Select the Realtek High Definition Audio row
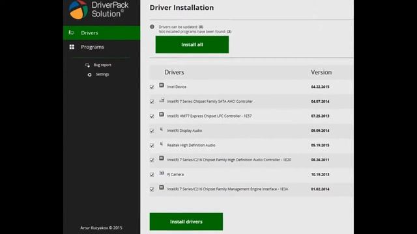The width and height of the screenshot is (417, 234). [x=252, y=145]
